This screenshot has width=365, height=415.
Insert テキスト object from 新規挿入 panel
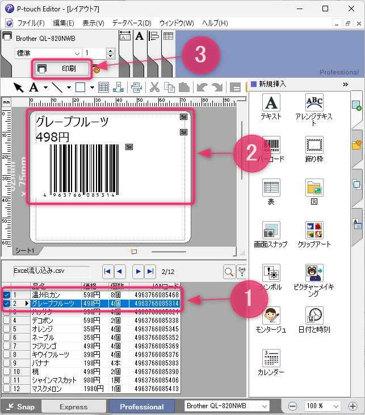coord(271,107)
